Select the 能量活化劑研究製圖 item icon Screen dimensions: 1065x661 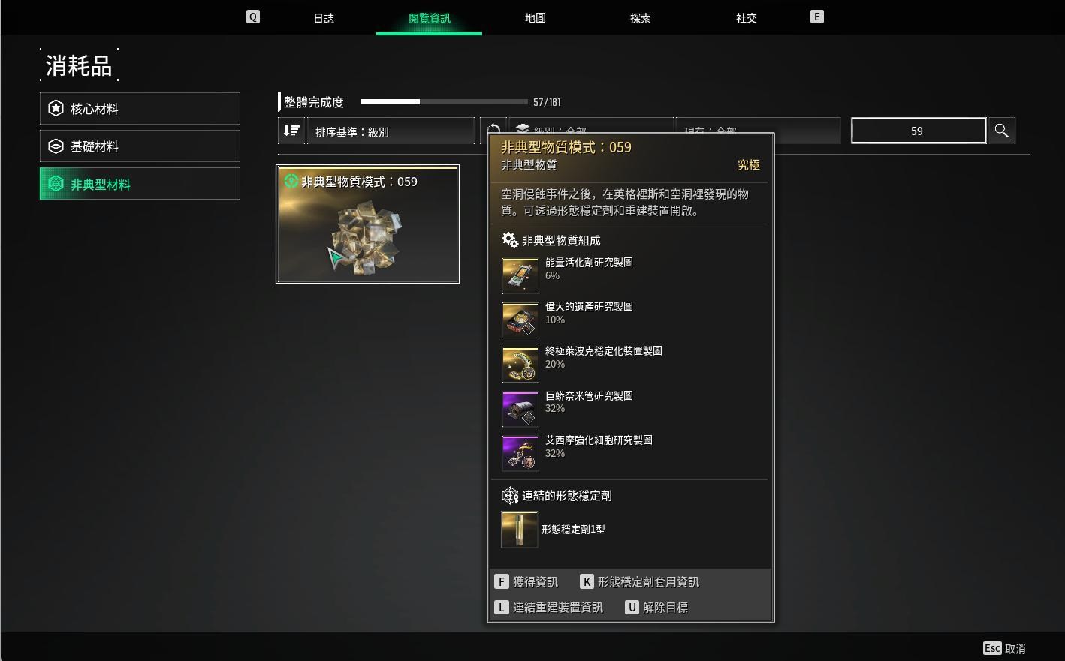520,275
